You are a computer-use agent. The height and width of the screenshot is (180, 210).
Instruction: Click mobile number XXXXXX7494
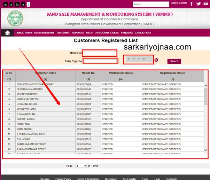point(84,84)
